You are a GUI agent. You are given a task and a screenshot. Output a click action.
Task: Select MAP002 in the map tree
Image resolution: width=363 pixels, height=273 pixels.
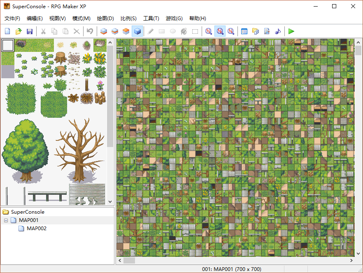pos(36,229)
